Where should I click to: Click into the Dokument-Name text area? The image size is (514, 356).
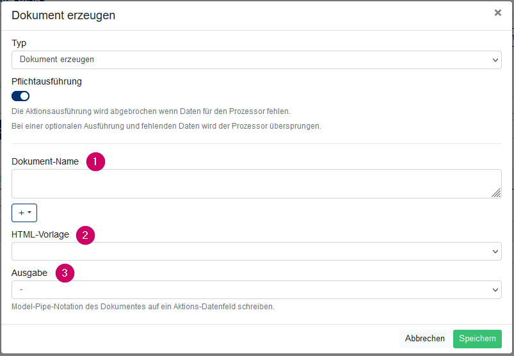pyautogui.click(x=256, y=184)
